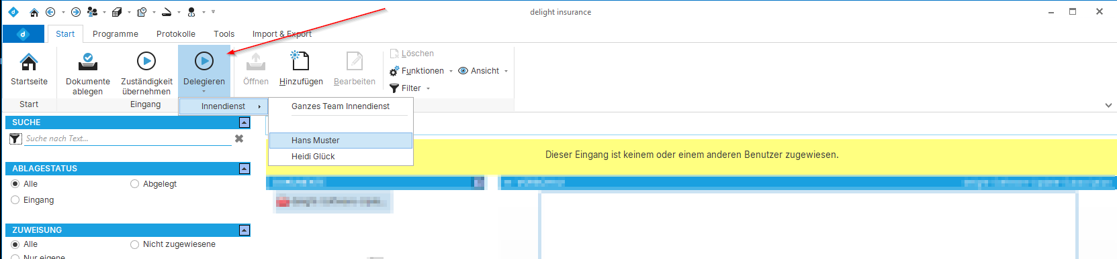
Task: Open the customize quick access toolbar arrow
Action: pyautogui.click(x=214, y=12)
